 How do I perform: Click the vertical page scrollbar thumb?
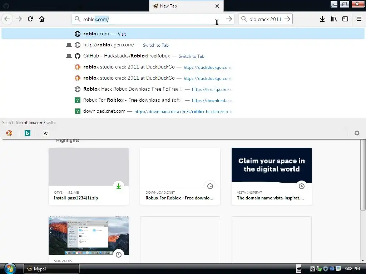[363, 175]
